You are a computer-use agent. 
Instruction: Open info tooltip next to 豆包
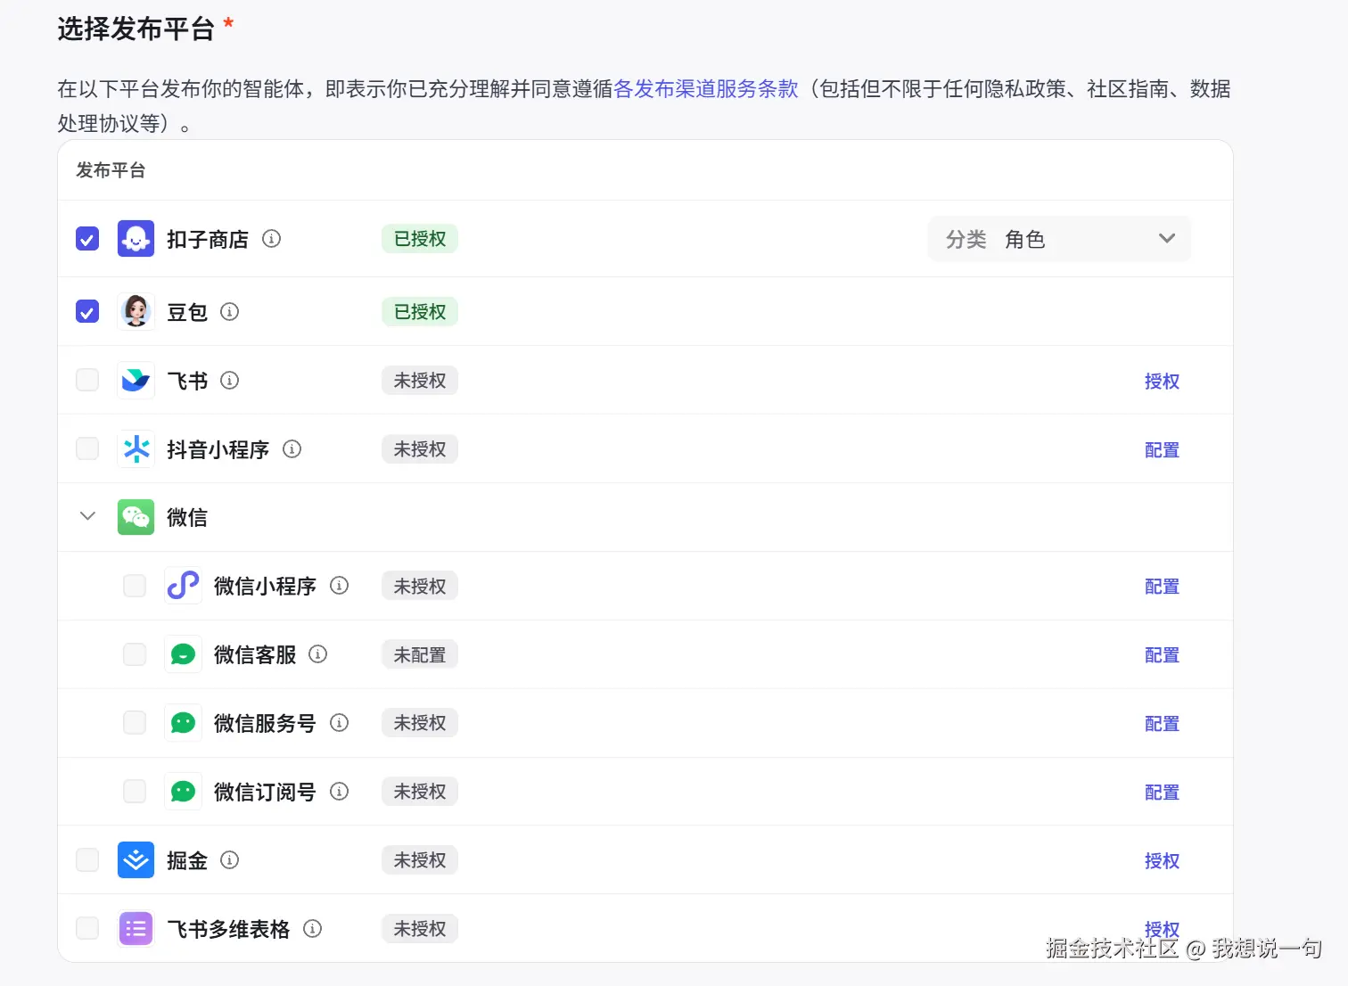(229, 312)
